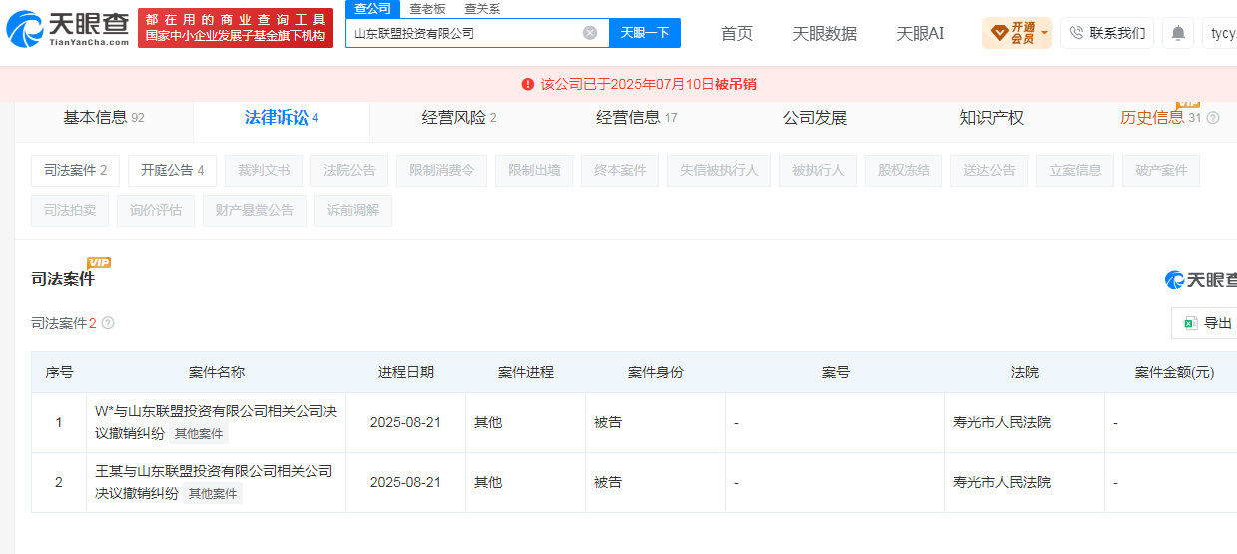Click the VIP diamond membership icon
The width and height of the screenshot is (1237, 554).
[999, 33]
